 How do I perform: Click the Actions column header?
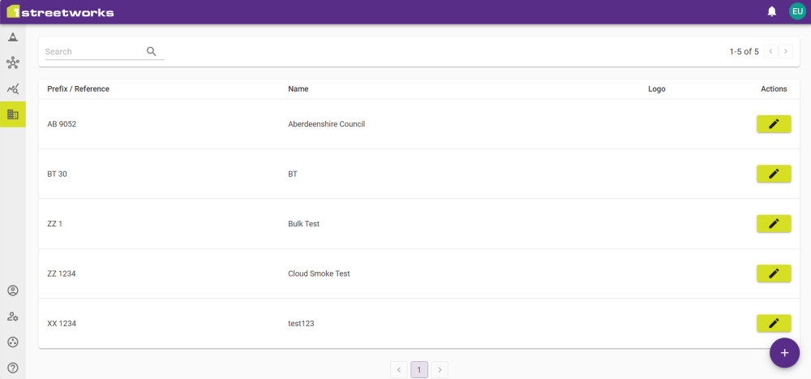[774, 89]
